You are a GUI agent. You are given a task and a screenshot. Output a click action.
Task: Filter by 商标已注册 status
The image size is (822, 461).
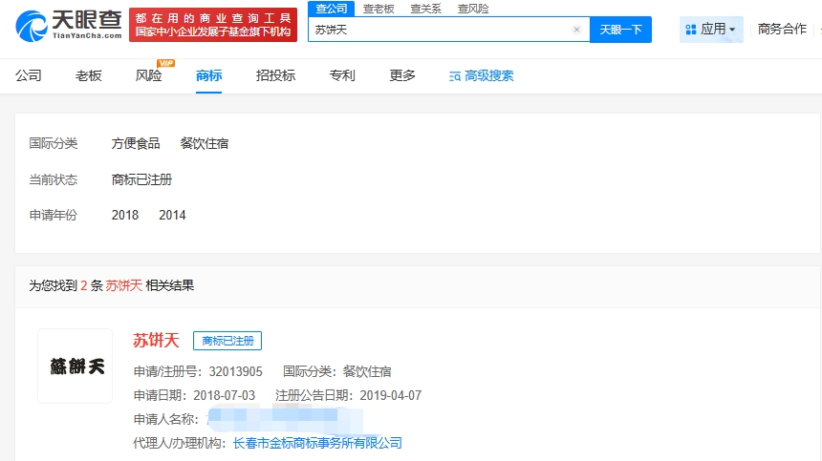(x=141, y=179)
